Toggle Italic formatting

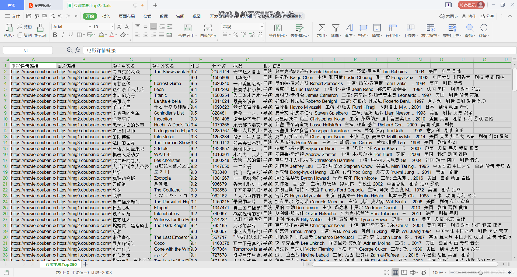pyautogui.click(x=63, y=35)
